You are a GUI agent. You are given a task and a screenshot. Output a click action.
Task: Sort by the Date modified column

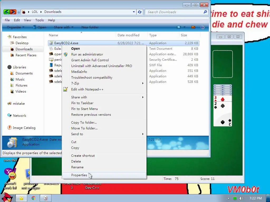coord(128,35)
